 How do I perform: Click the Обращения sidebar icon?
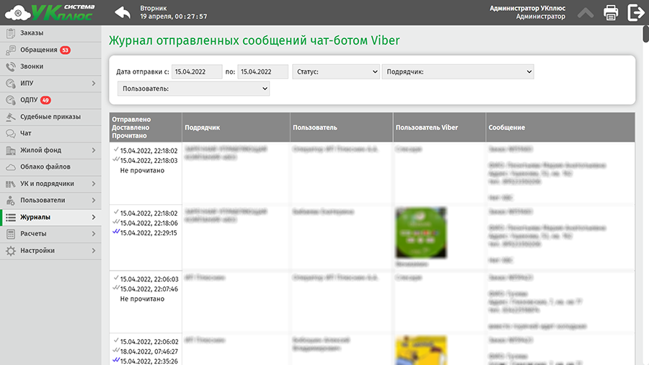pyautogui.click(x=11, y=50)
